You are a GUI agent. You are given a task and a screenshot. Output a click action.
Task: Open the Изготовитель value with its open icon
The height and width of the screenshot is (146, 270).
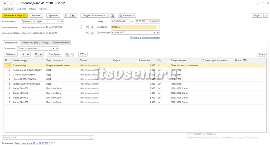pos(62,21)
